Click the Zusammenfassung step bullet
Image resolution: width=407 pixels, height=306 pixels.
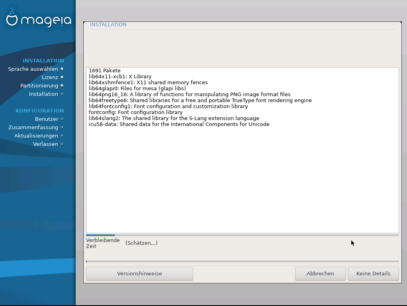(x=62, y=127)
